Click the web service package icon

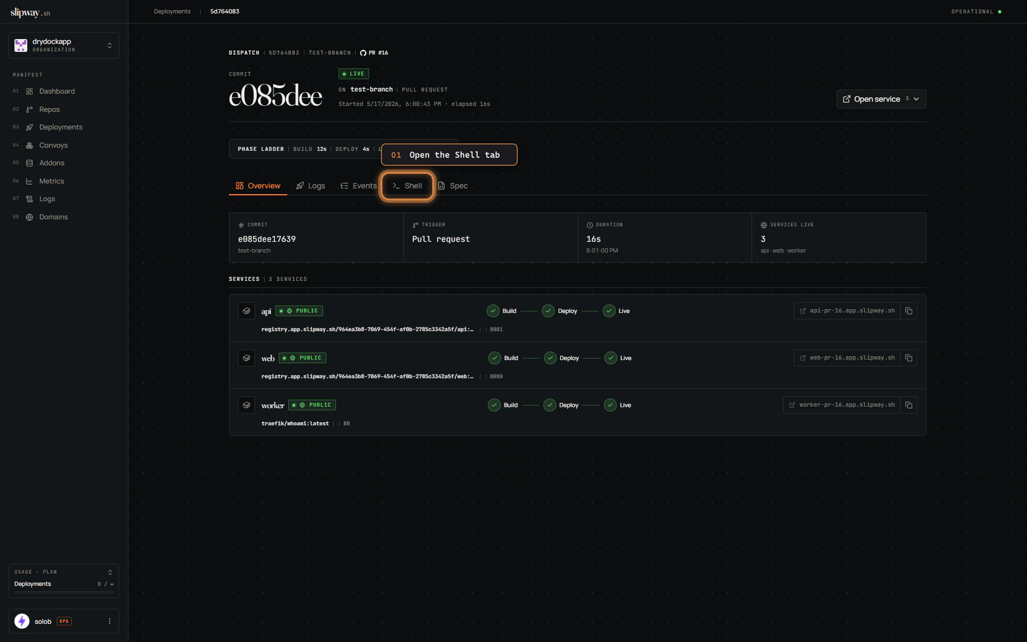tap(247, 358)
